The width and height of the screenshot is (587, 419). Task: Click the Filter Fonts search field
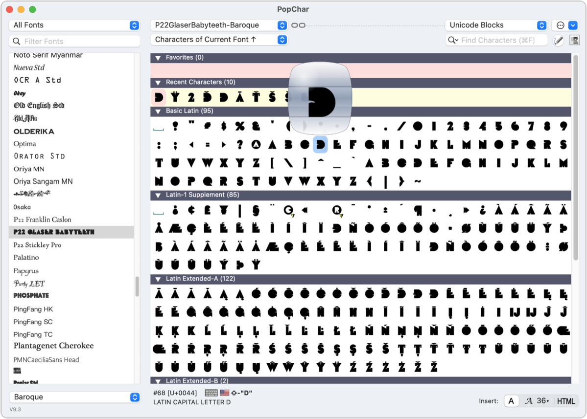74,41
